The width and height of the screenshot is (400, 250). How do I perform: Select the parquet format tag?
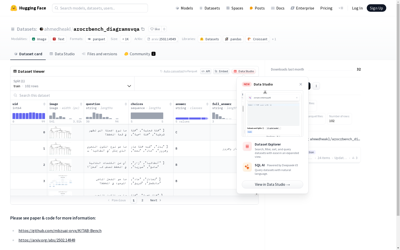tap(96, 39)
